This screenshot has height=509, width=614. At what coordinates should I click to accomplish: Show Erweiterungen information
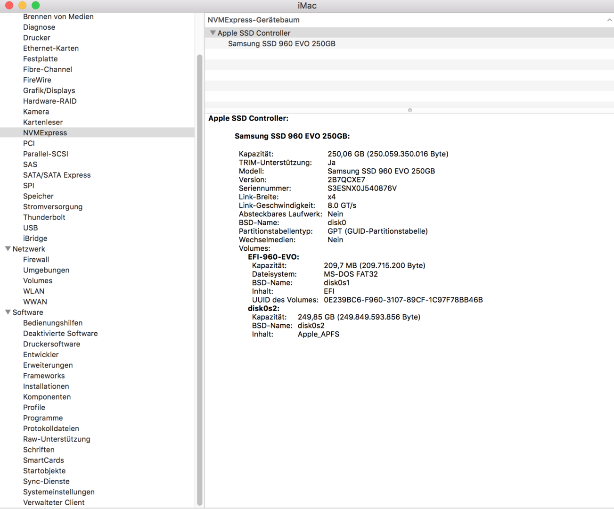(x=48, y=365)
